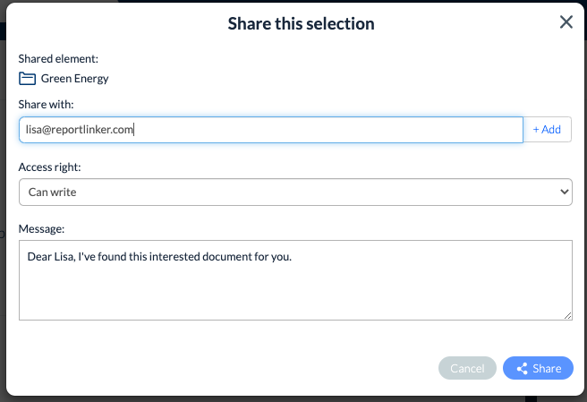The image size is (587, 402).
Task: Click the message box resize handle
Action: click(x=567, y=315)
